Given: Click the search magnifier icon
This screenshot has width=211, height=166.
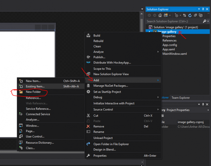Looking at the screenshot, I should click(204, 21).
